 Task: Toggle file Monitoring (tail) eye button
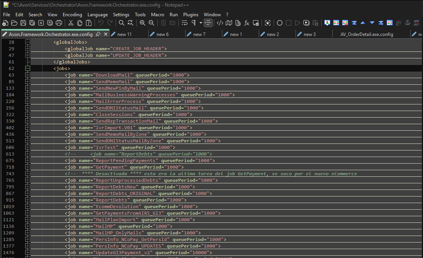267,23
